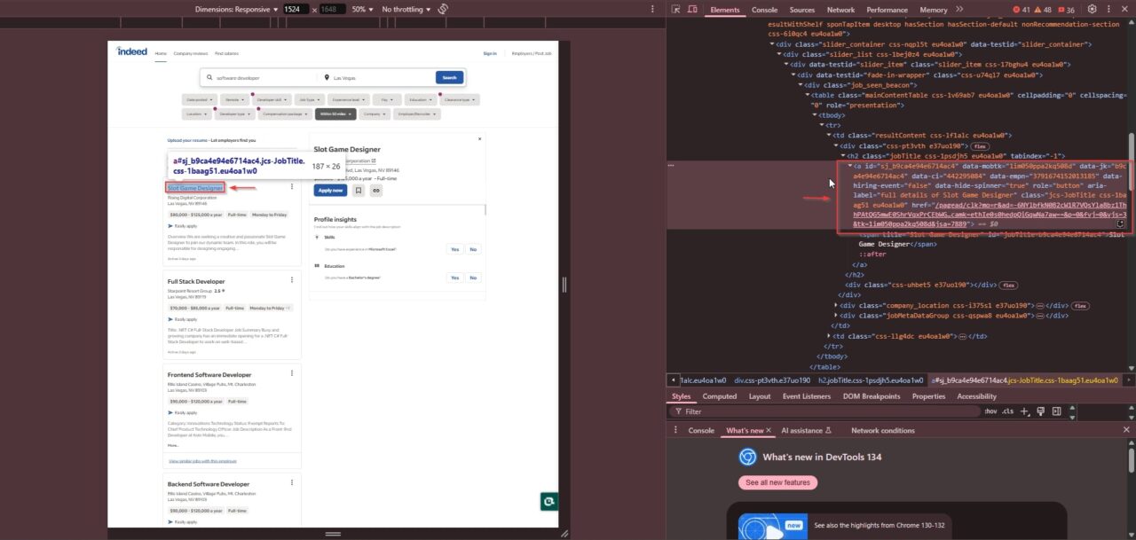Click the Las Vegas location input
1136x540 pixels.
377,77
